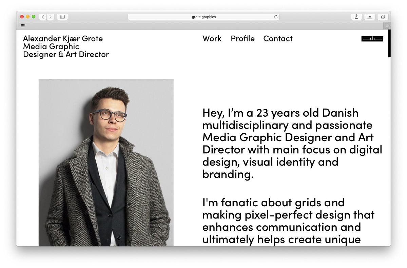This screenshot has height=268, width=407.
Task: Show all tabs overview icon
Action: pyautogui.click(x=383, y=16)
